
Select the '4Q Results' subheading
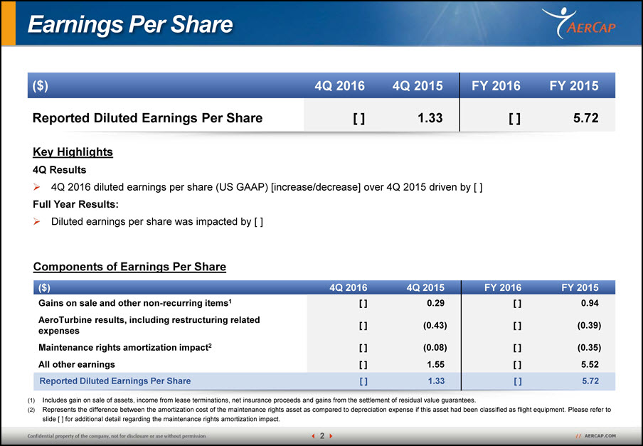pyautogui.click(x=60, y=170)
